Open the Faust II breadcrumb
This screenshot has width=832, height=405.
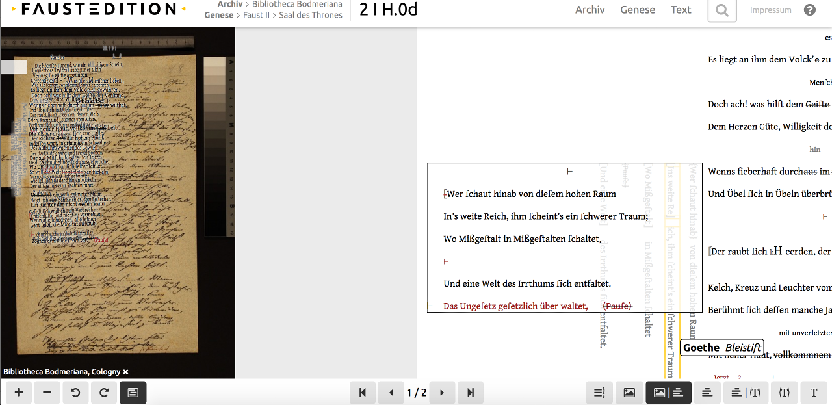[x=256, y=15]
